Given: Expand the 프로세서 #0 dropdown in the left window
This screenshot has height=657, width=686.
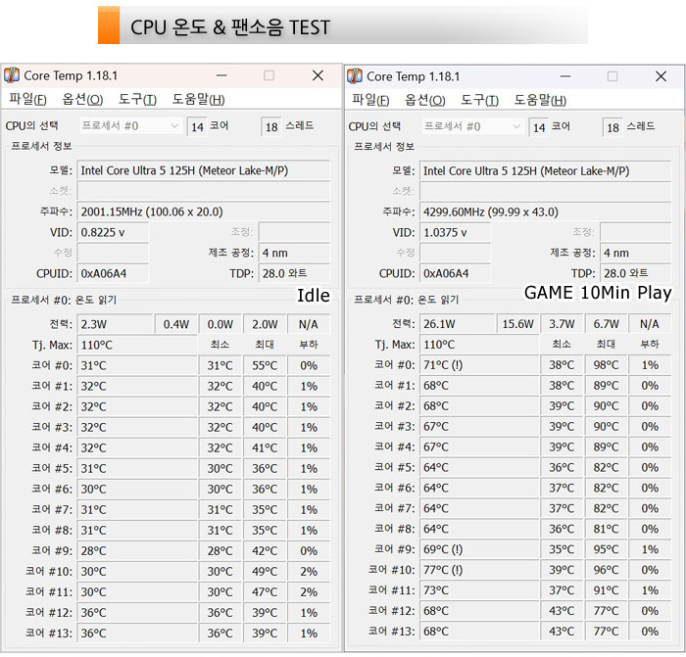Looking at the screenshot, I should (x=174, y=126).
